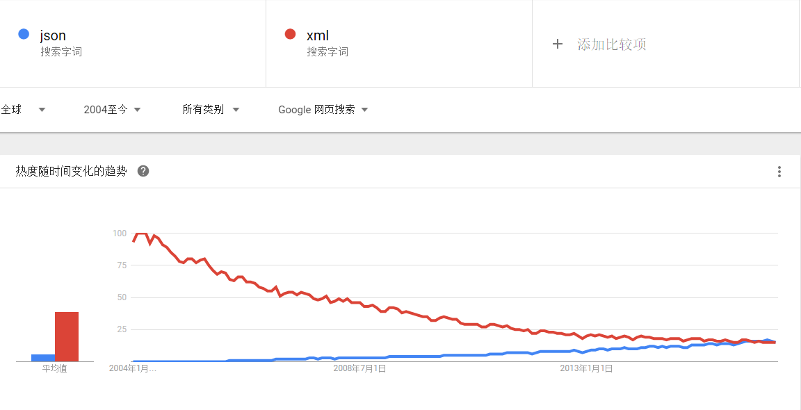Click the 平均值 label under bars
Image resolution: width=801 pixels, height=410 pixels.
pos(55,368)
